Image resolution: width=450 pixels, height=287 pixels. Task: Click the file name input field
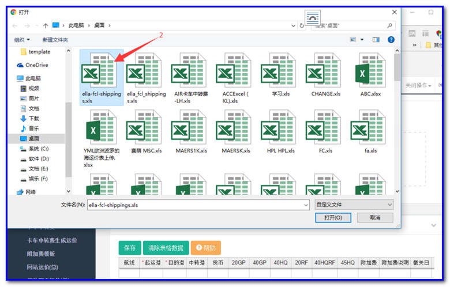tap(196, 205)
